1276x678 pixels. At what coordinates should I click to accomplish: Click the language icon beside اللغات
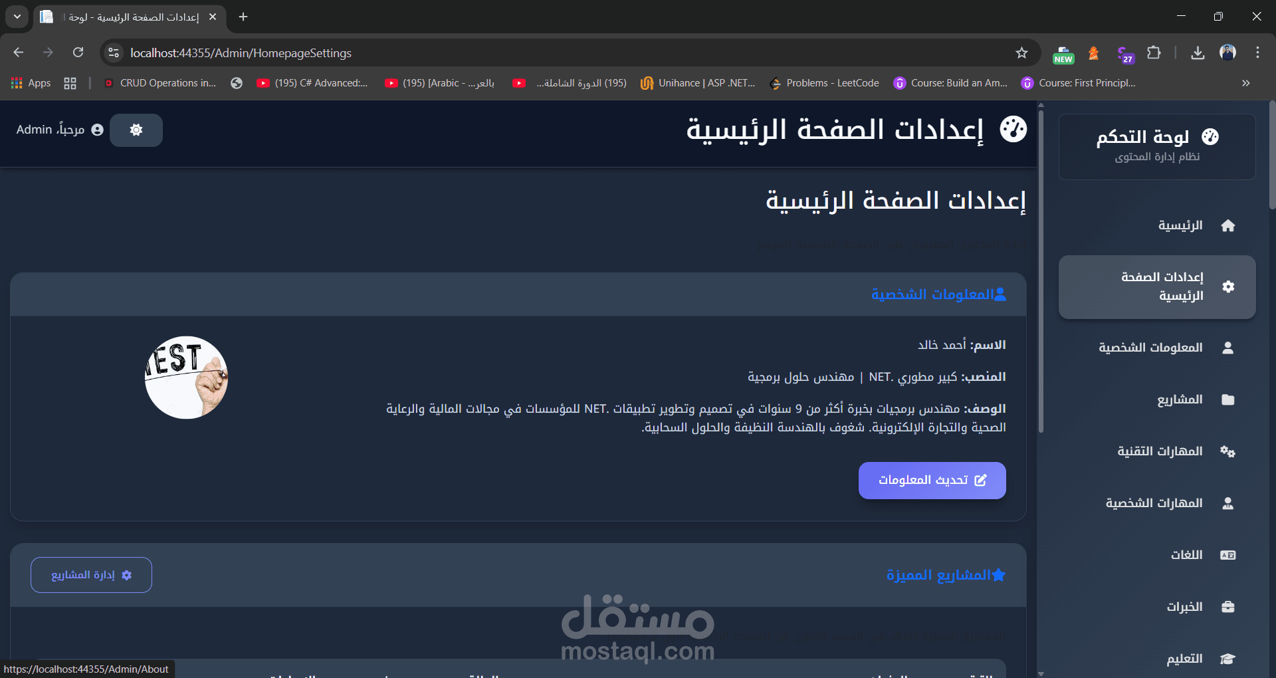pos(1227,555)
